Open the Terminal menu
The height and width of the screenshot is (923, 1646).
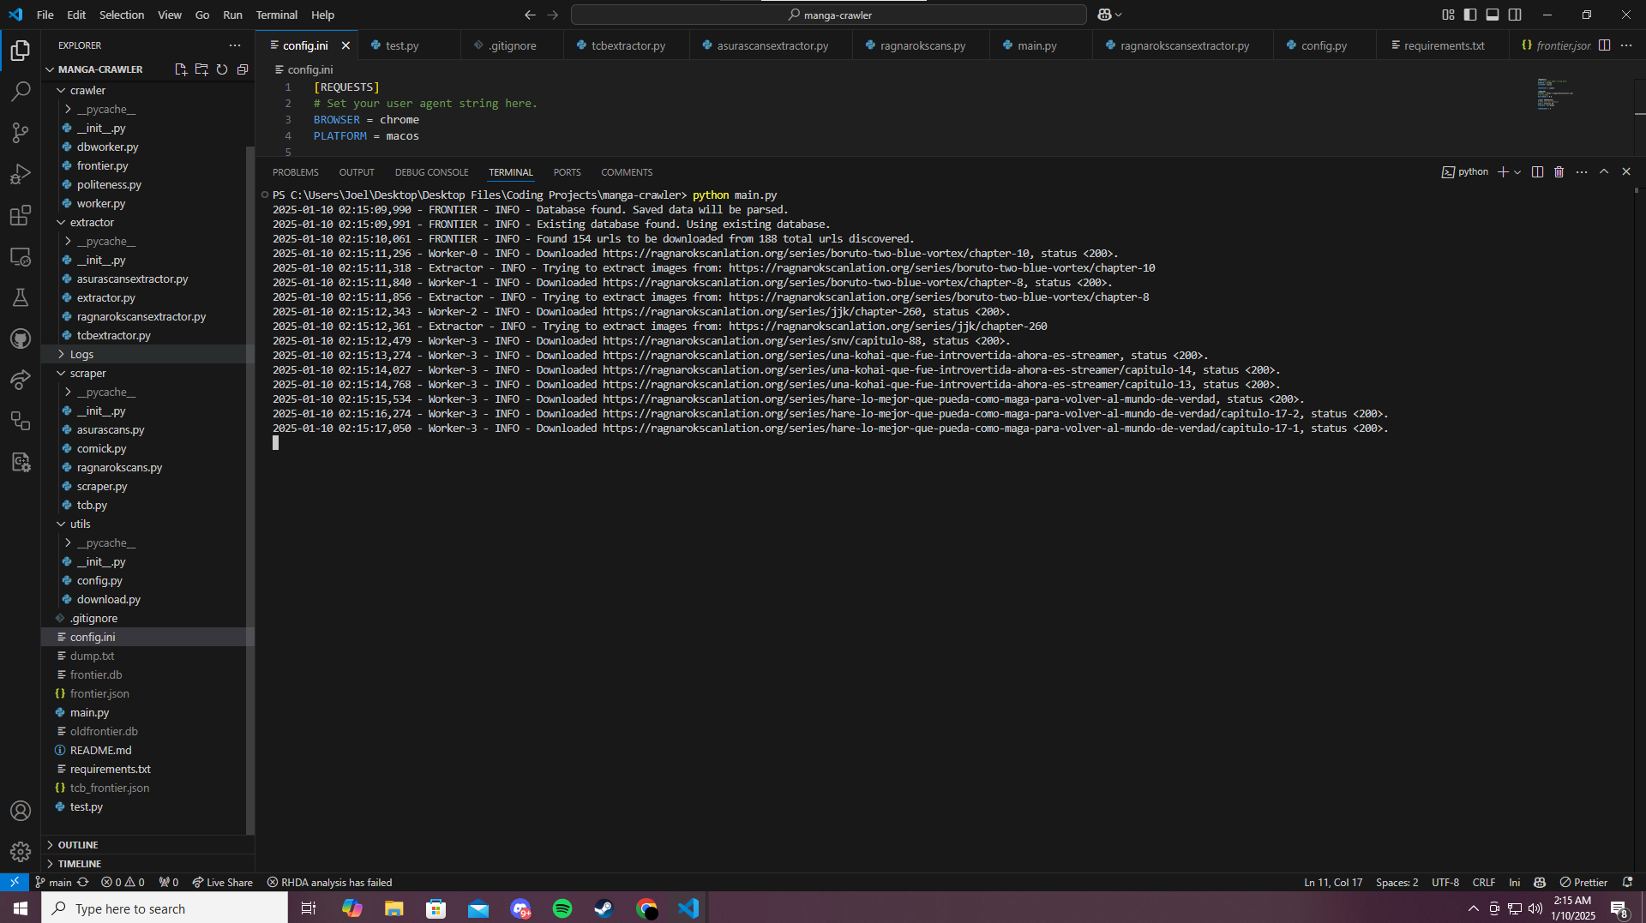[276, 15]
